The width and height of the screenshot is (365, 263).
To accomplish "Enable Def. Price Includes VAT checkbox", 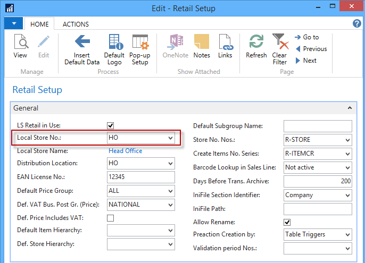I will pyautogui.click(x=111, y=218).
